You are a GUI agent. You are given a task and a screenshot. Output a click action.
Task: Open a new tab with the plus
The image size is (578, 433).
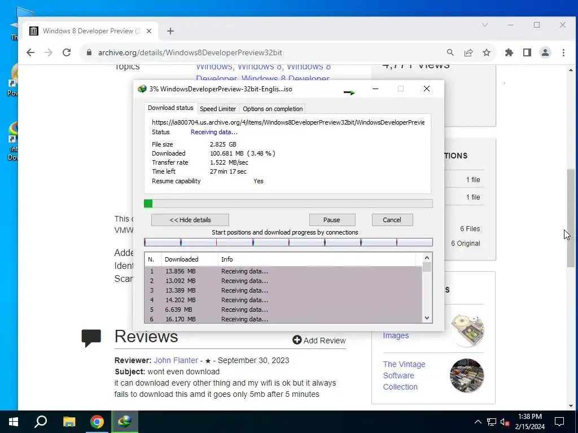point(170,31)
